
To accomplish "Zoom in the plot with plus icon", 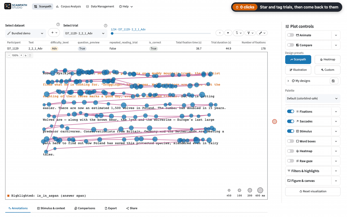I will tap(21, 55).
